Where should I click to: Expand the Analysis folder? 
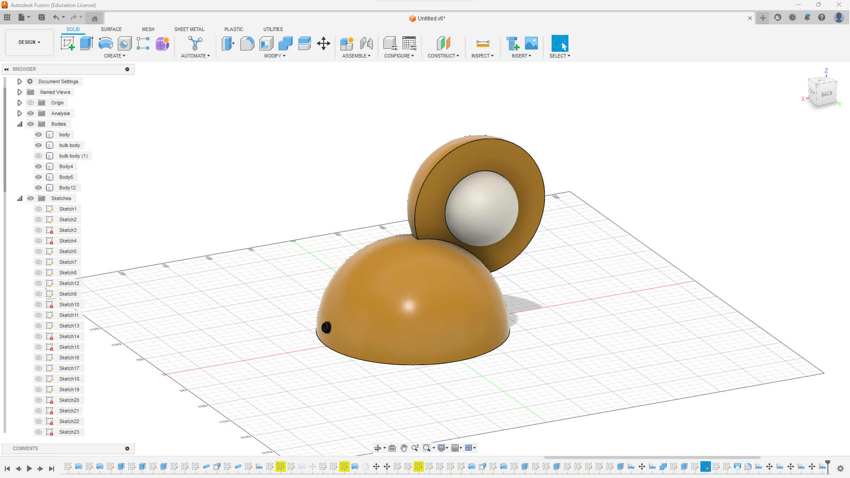pyautogui.click(x=19, y=113)
